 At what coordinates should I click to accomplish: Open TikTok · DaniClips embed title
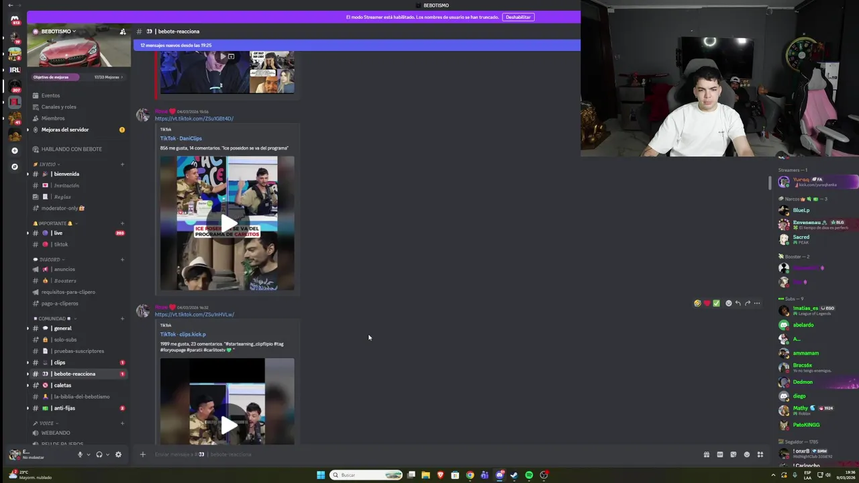click(x=181, y=138)
